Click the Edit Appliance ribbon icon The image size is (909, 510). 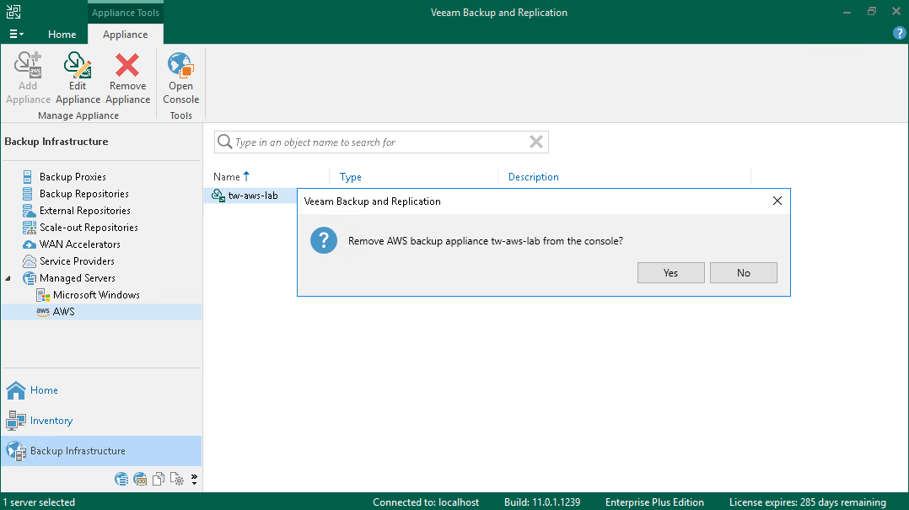pyautogui.click(x=77, y=65)
